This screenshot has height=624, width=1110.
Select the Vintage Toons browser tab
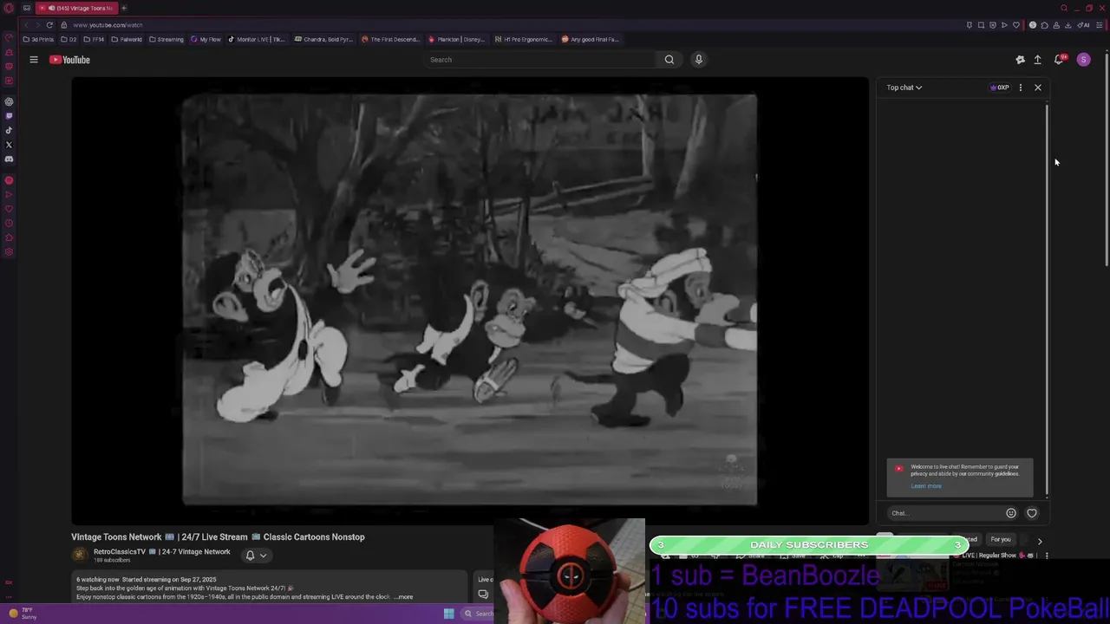tap(75, 8)
